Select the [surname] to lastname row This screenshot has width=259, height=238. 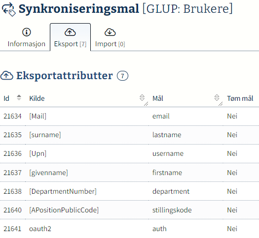click(x=129, y=135)
